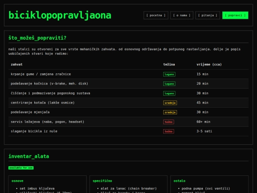Image resolution: width=257 pixels, height=193 pixels.
Task: Click teško badge in servis ležajeva row
Action: tap(168, 122)
